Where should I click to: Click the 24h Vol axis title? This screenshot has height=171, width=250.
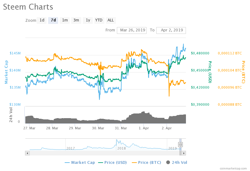(x=11, y=115)
